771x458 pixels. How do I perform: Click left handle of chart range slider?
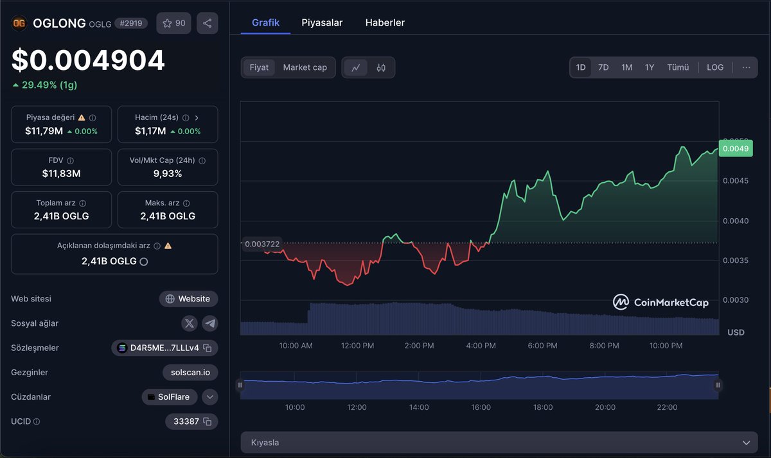click(240, 386)
